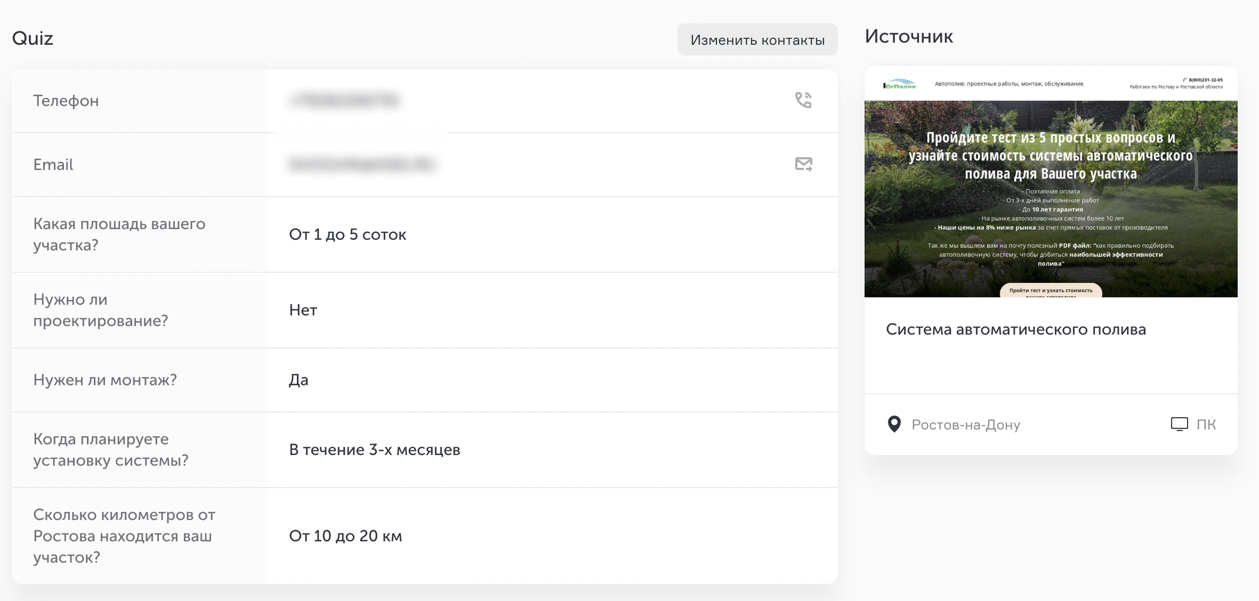This screenshot has height=601, width=1259.
Task: Click the question Нужен ли монтаж?
Action: tap(105, 380)
